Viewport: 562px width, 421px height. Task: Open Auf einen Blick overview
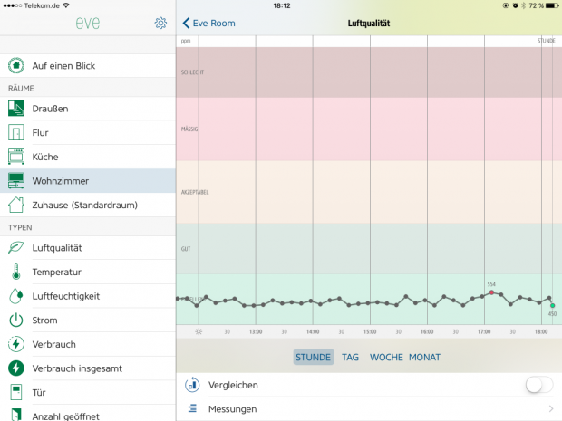point(88,65)
